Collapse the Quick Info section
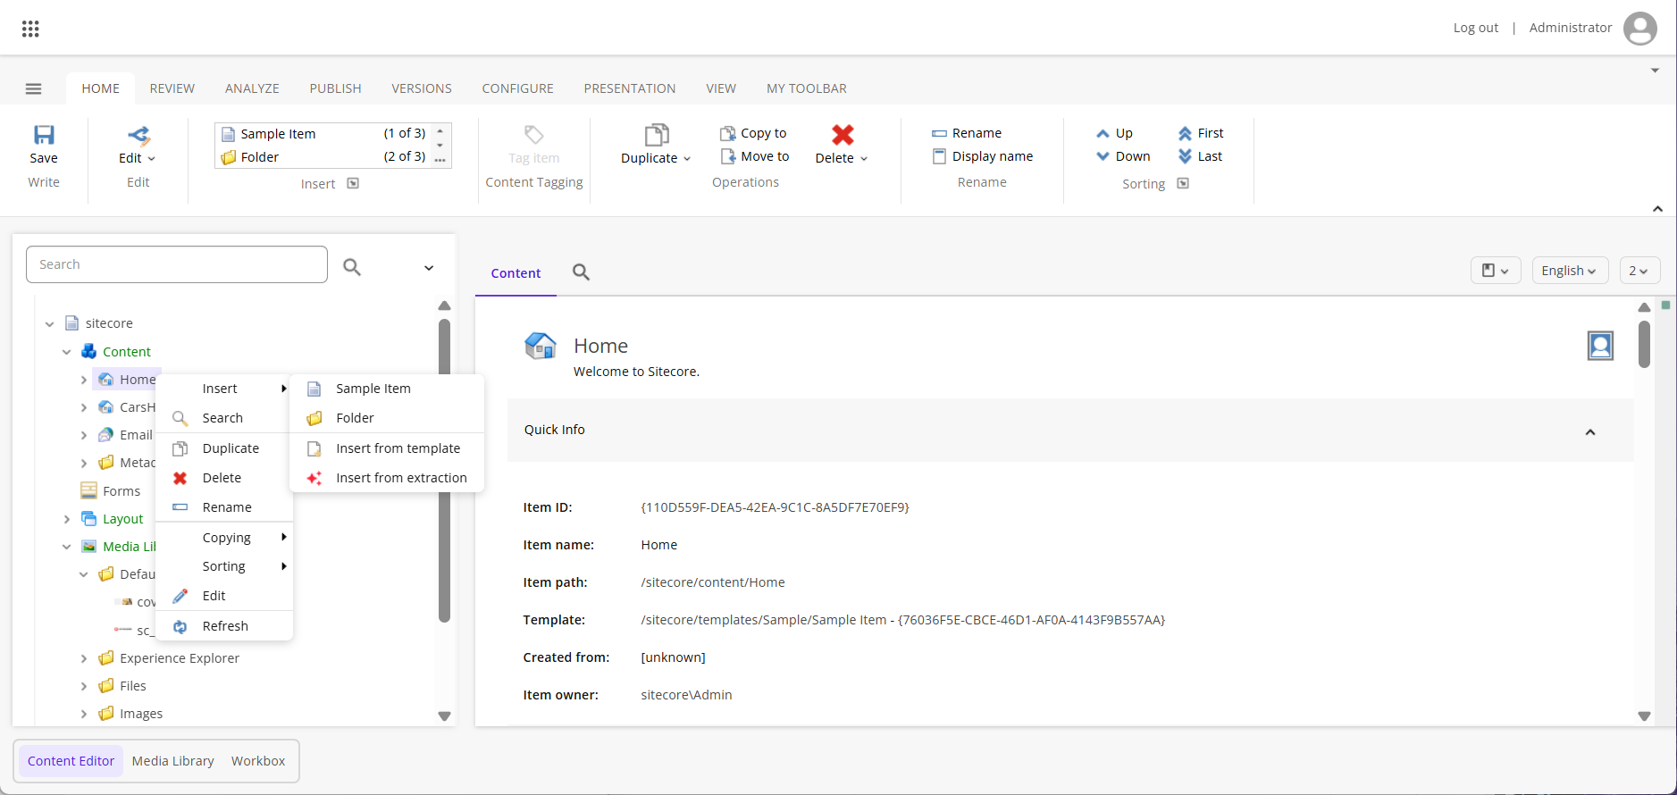The height and width of the screenshot is (795, 1677). point(1590,432)
